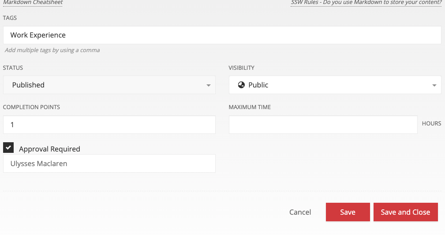Click the Public visibility pie icon
445x235 pixels.
(241, 85)
